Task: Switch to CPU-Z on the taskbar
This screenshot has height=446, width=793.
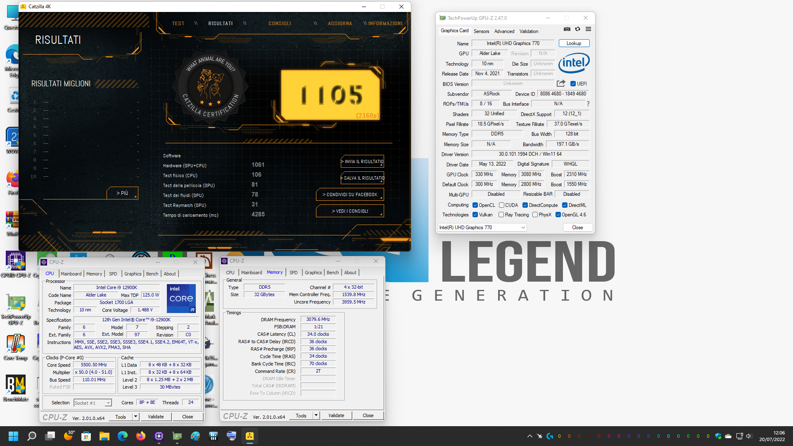Action: (159, 436)
